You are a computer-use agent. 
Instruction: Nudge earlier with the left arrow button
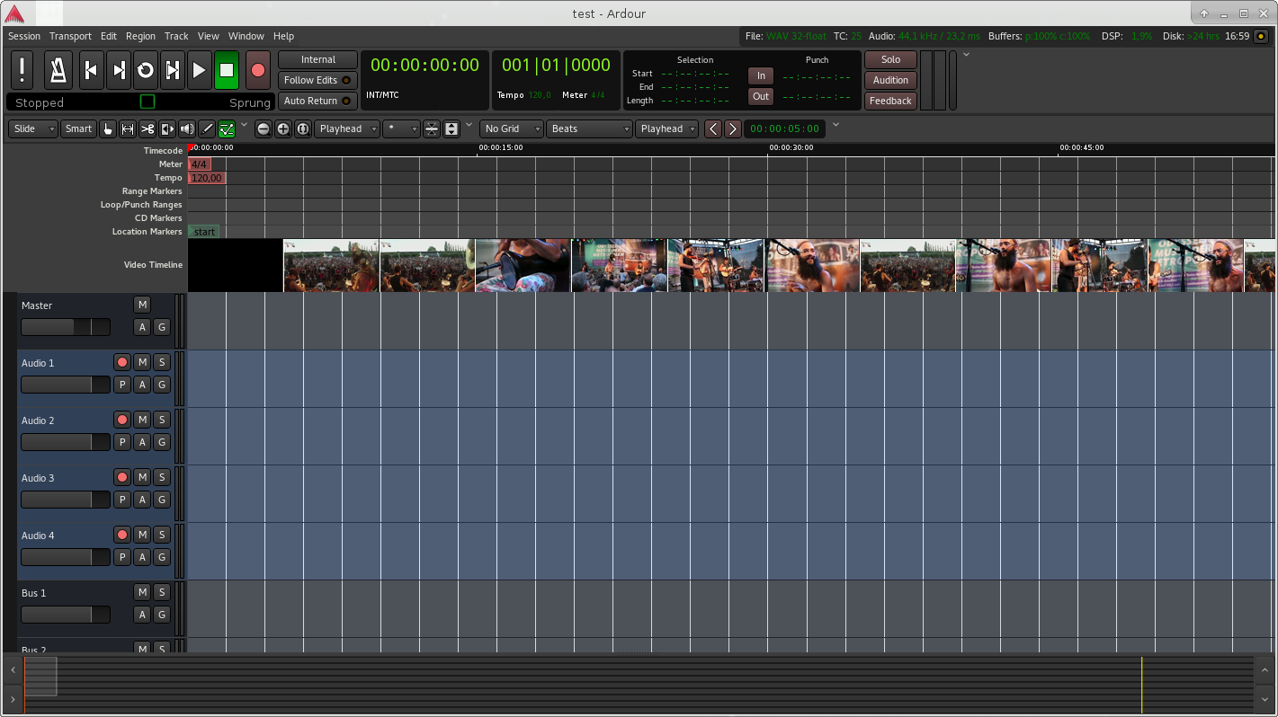pyautogui.click(x=713, y=128)
